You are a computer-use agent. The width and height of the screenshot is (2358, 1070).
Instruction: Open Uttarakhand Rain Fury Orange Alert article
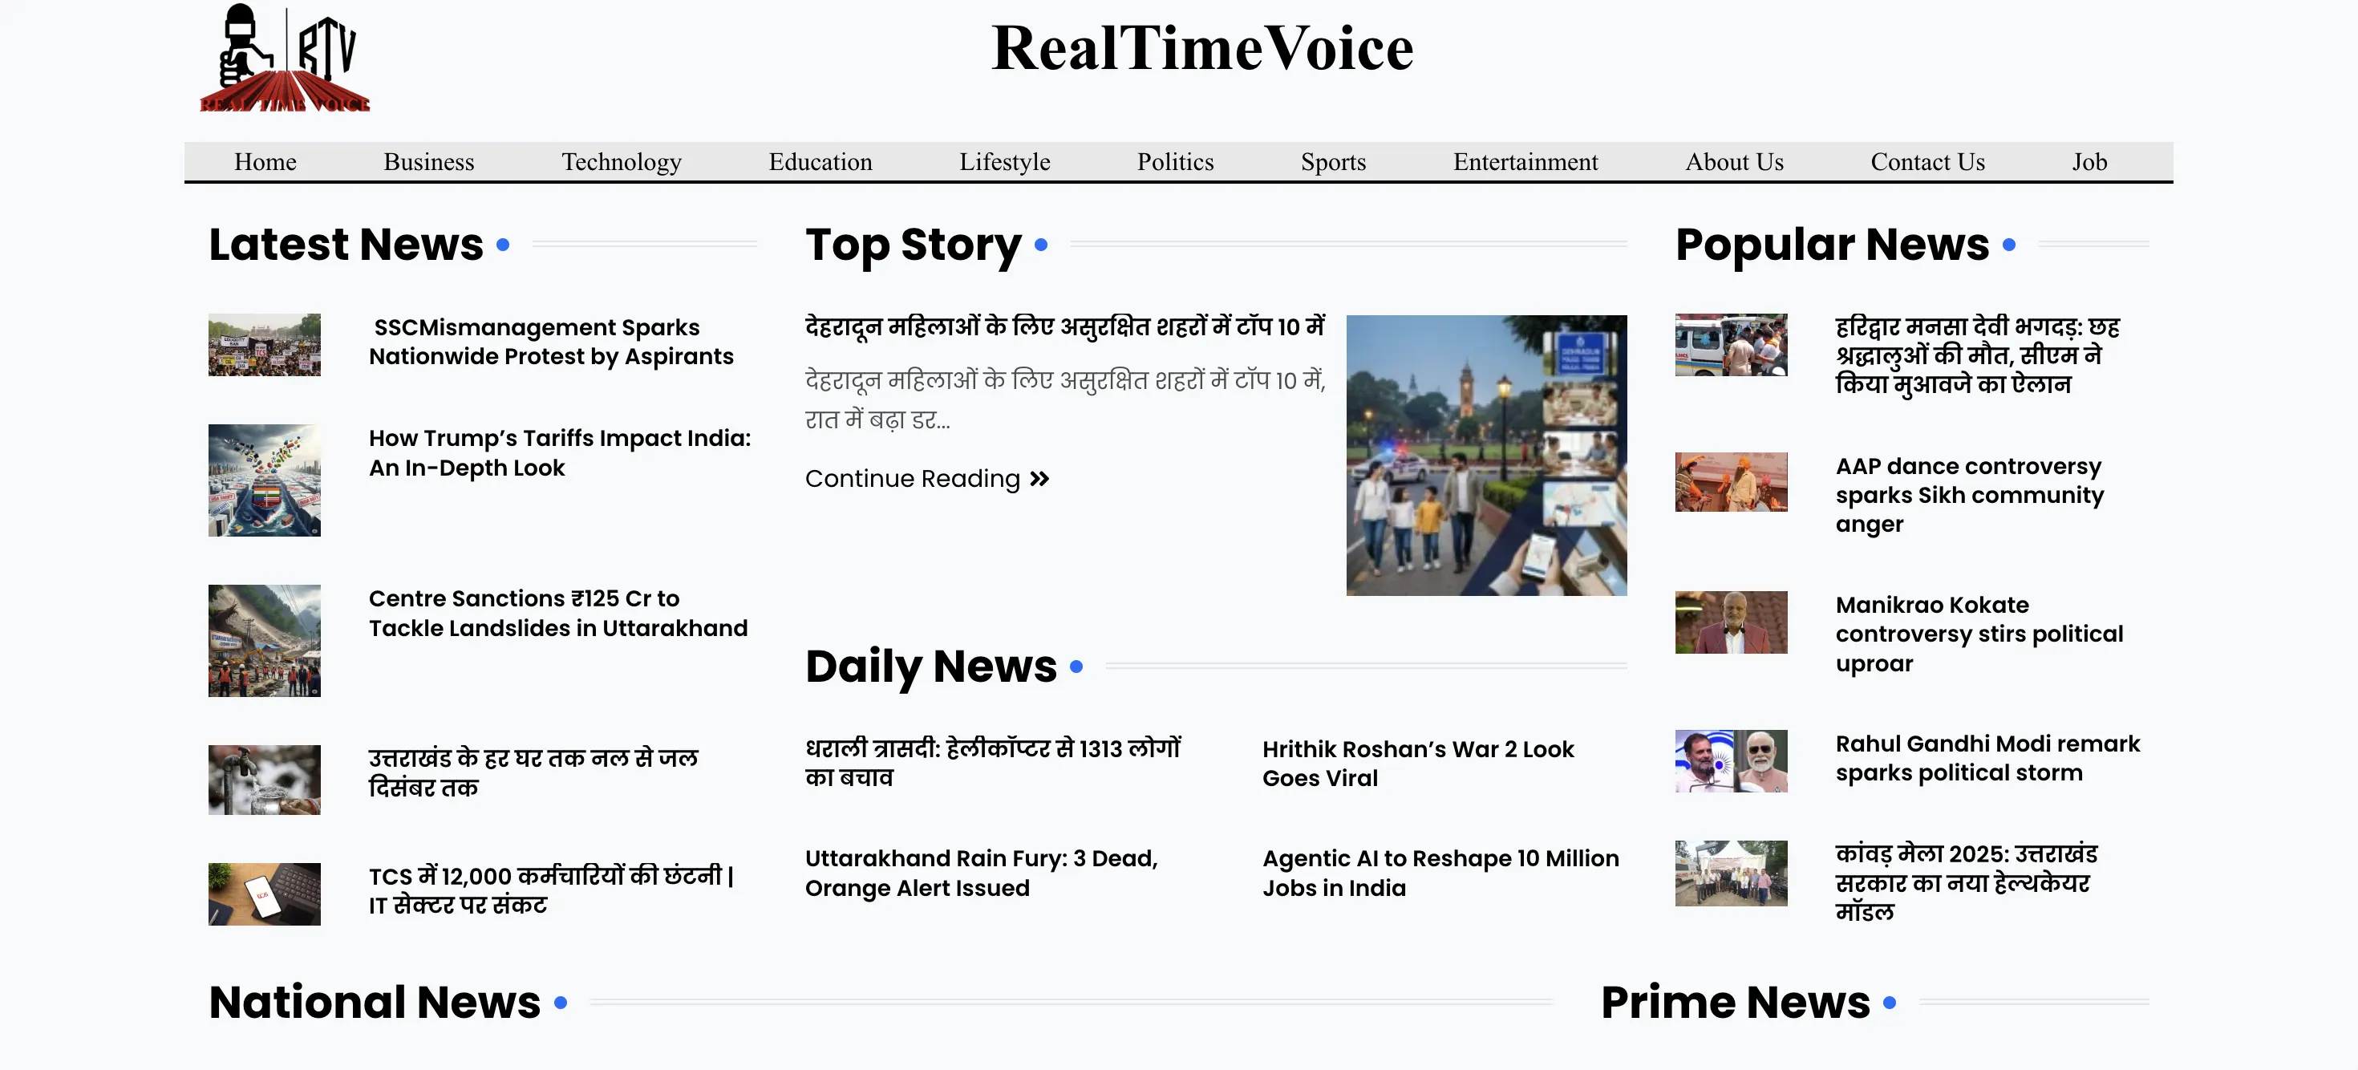[x=981, y=873]
